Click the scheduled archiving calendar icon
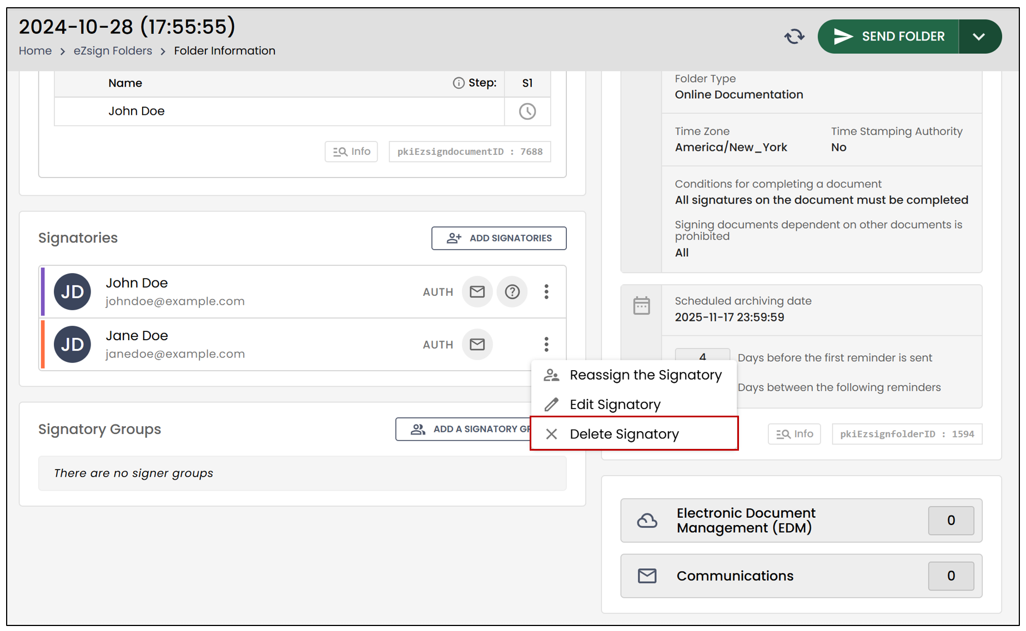 641,306
